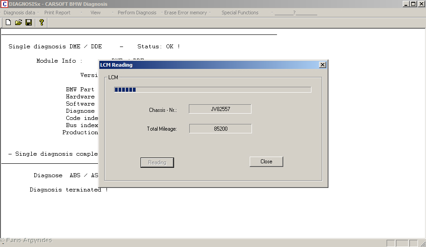This screenshot has width=426, height=247.
Task: Maximize the CARSOFT main window
Action: click(x=413, y=4)
